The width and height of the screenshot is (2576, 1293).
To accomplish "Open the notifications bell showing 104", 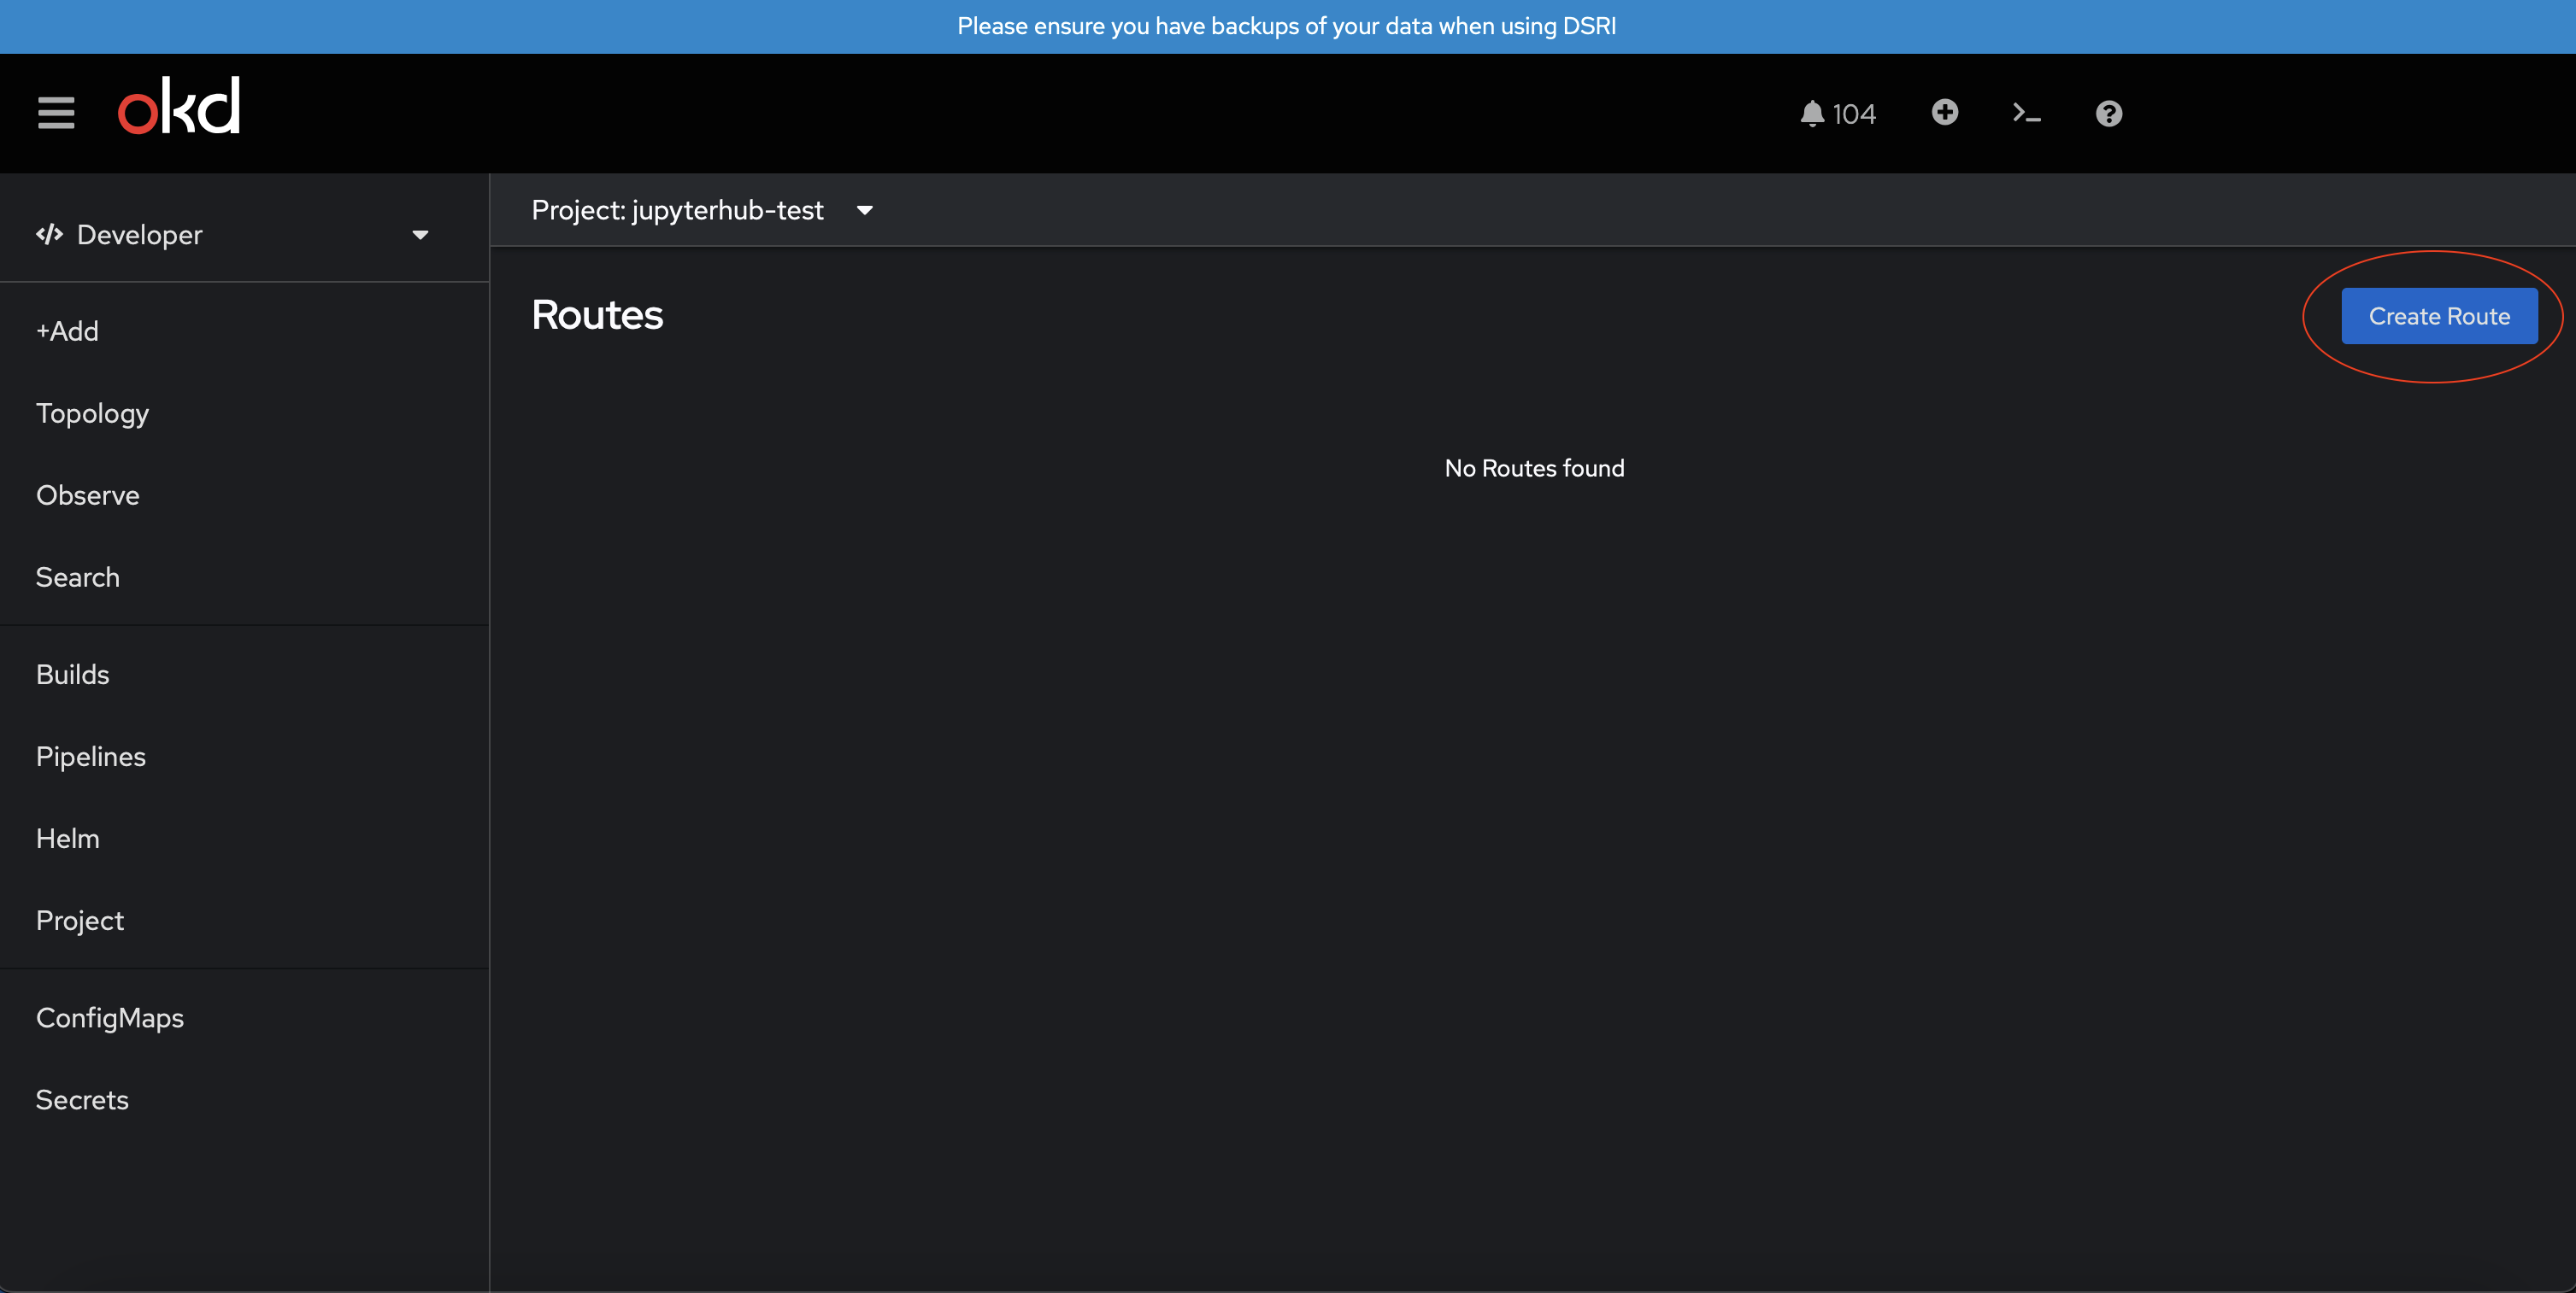I will (x=1837, y=114).
